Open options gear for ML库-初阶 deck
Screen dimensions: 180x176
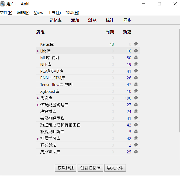[x=136, y=58]
